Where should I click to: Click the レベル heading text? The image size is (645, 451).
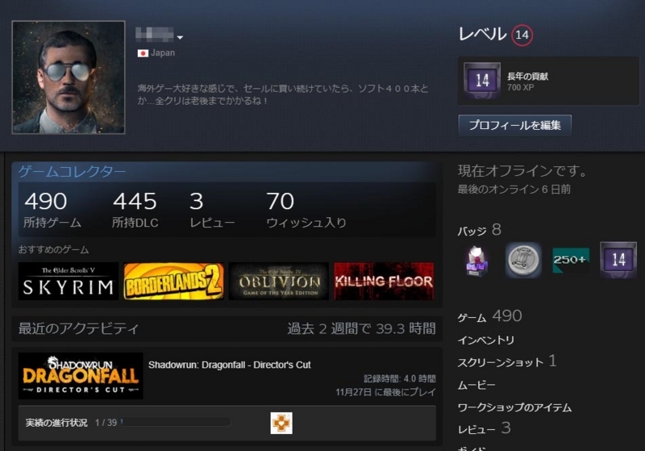tap(482, 34)
